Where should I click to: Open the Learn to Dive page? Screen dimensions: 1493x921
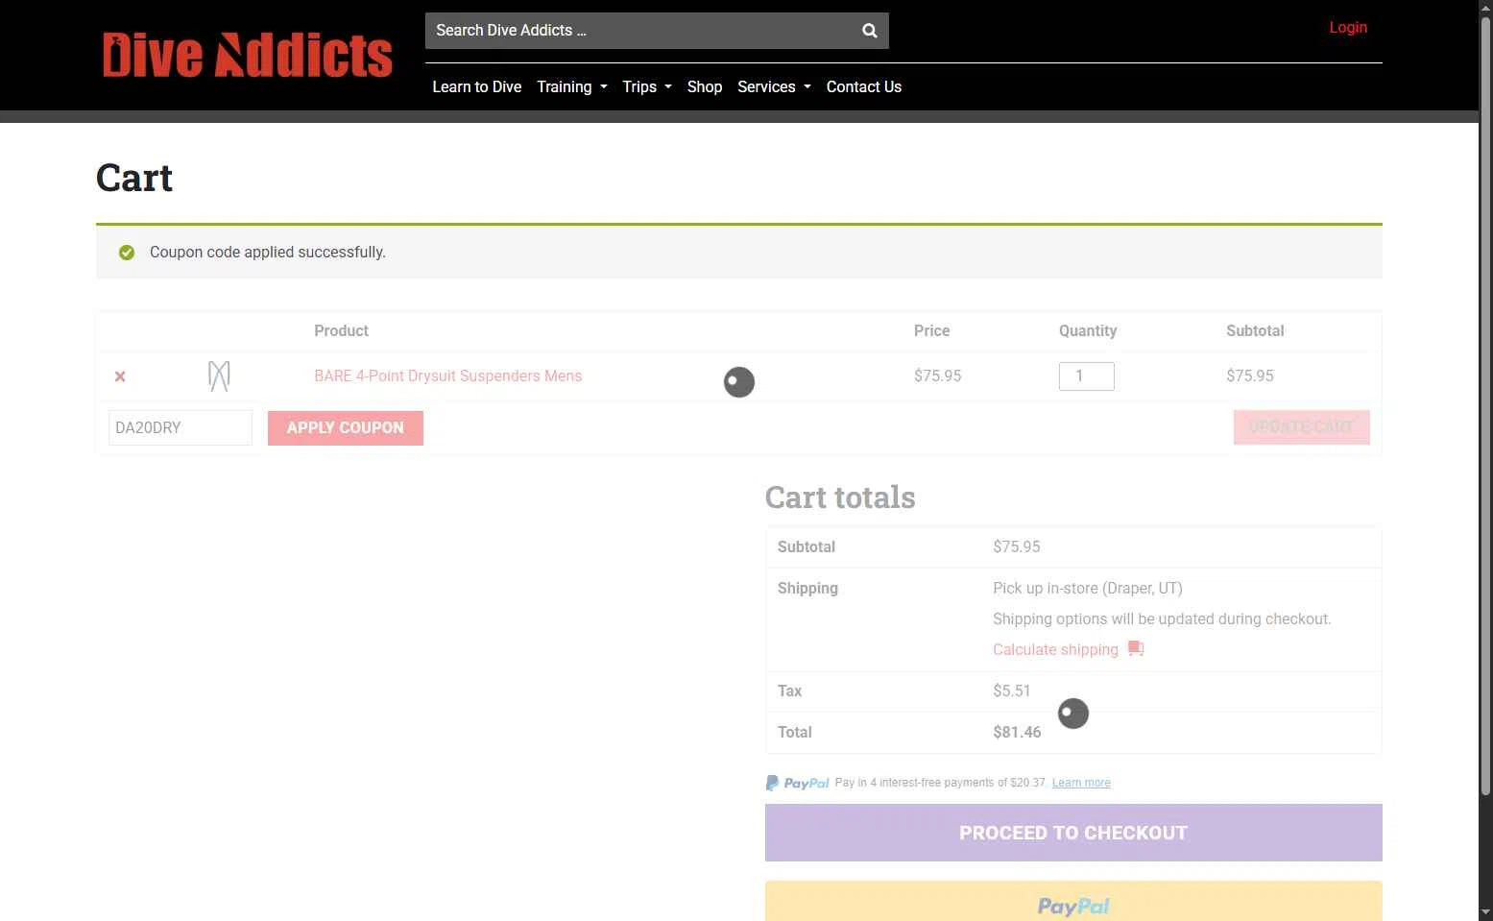tap(477, 86)
